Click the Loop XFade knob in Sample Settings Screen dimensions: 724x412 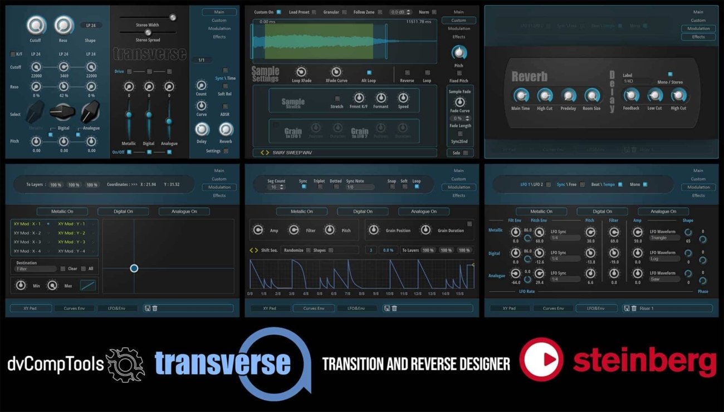301,72
